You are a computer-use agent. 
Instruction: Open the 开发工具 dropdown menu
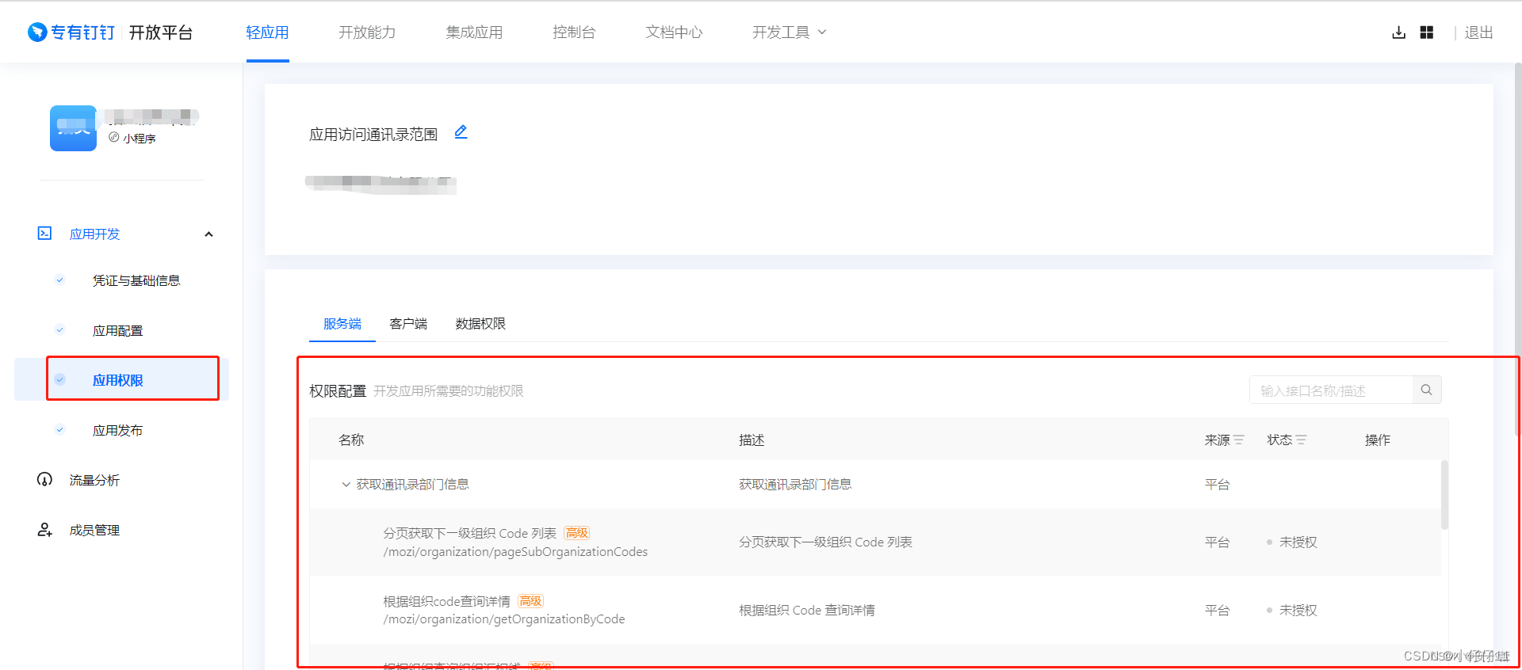(790, 32)
